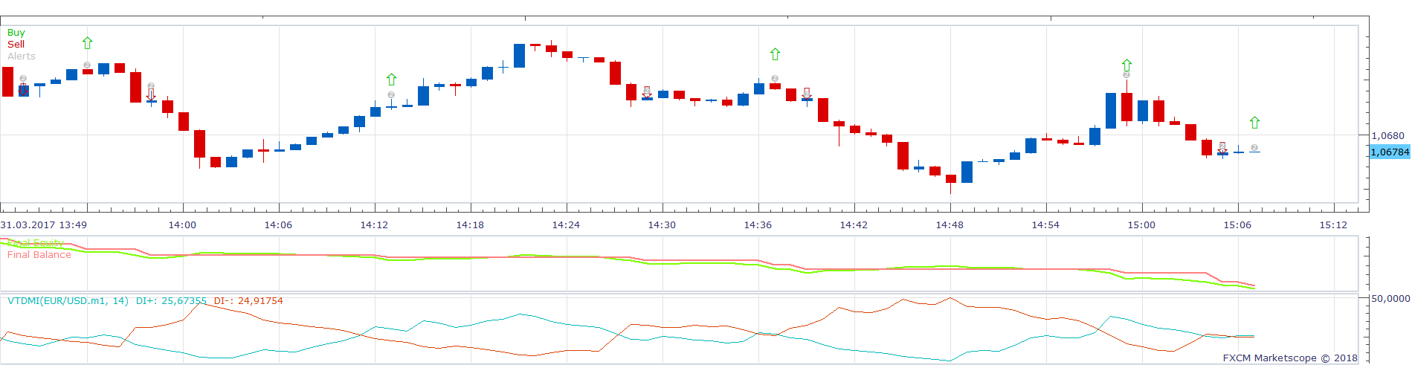Click the sell marker after the 14:36 buy arrow
The width and height of the screenshot is (1412, 365).
[x=807, y=94]
